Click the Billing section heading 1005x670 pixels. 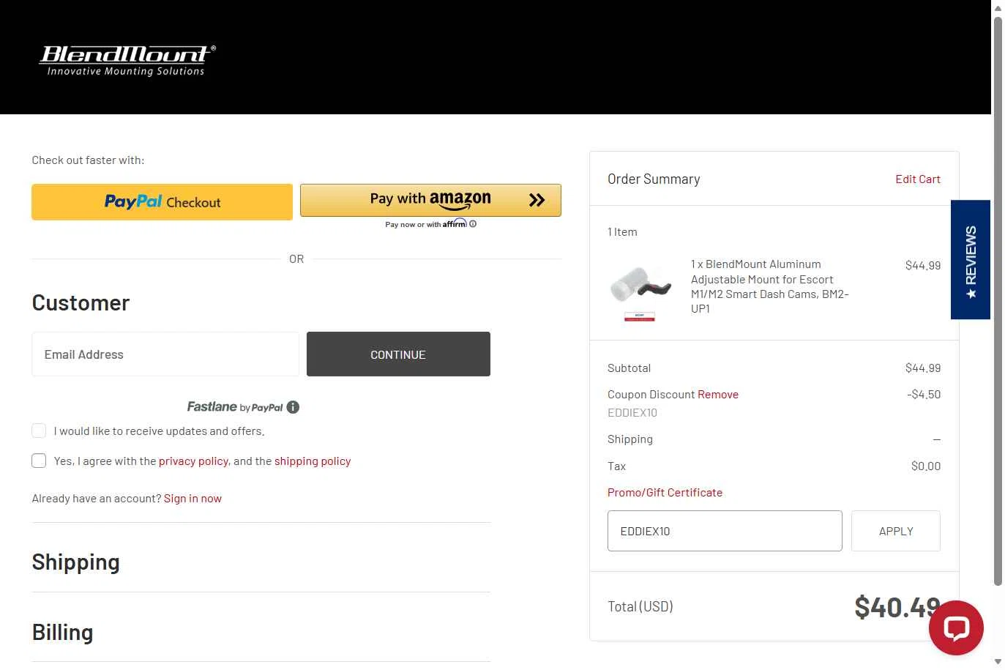coord(63,633)
